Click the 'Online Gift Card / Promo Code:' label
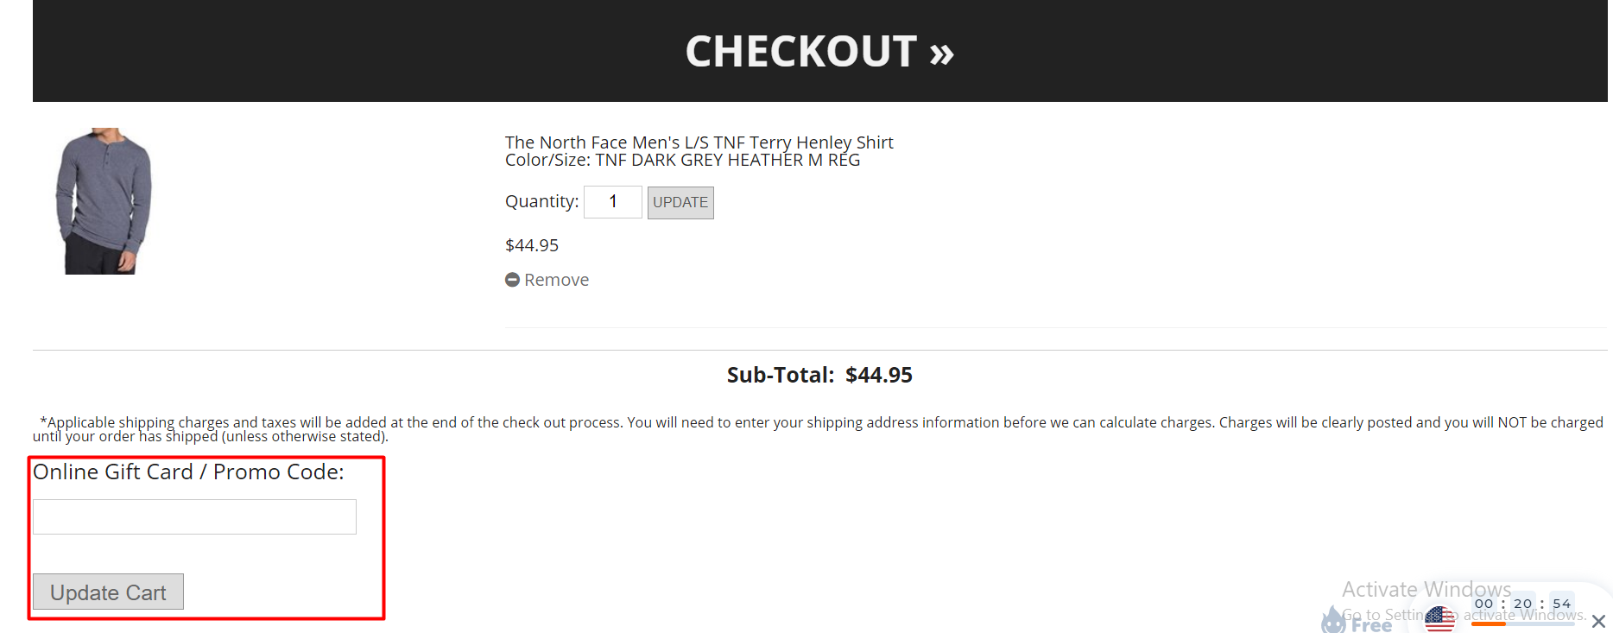The width and height of the screenshot is (1613, 633). (x=188, y=472)
